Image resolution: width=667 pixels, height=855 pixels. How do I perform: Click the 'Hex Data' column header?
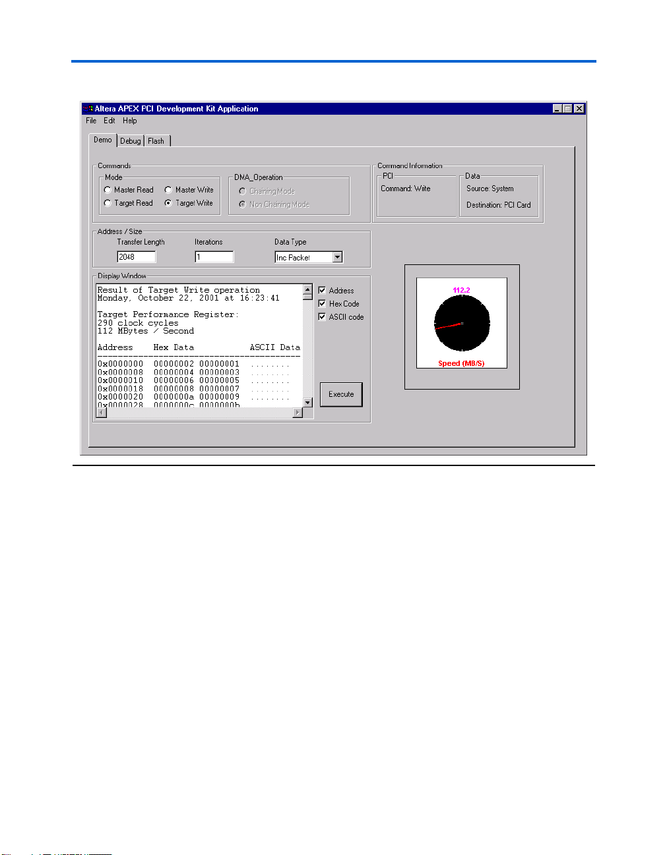point(174,347)
